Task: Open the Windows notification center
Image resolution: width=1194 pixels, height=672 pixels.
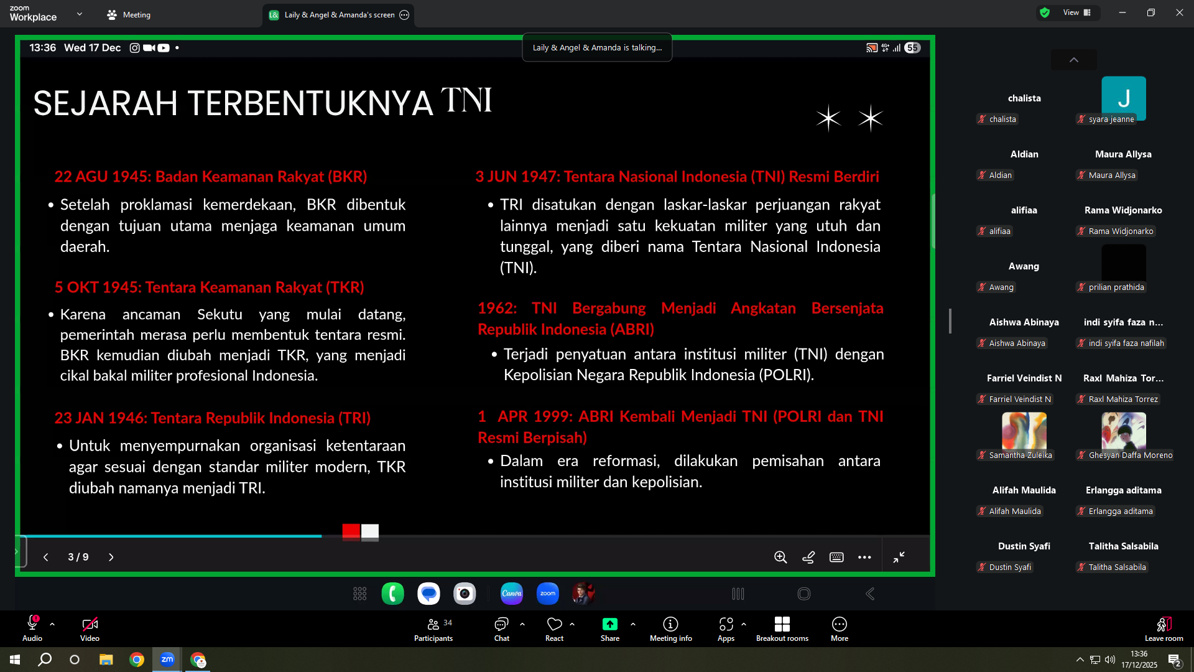Action: (1174, 660)
